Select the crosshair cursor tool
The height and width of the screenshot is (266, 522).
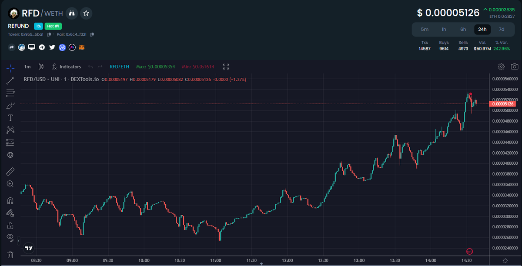click(x=10, y=67)
